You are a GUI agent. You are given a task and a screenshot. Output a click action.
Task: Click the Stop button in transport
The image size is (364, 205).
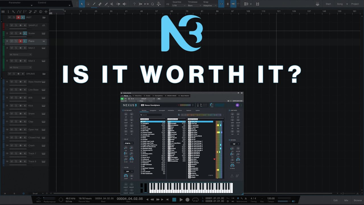[x=174, y=200]
